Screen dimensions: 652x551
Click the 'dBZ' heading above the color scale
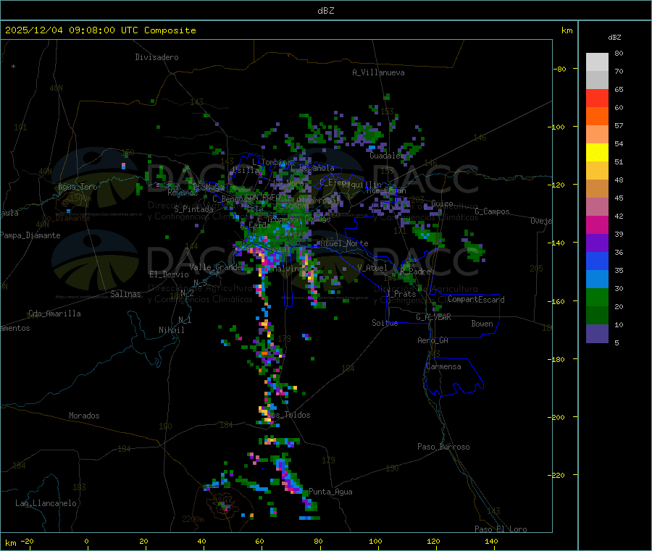point(614,38)
